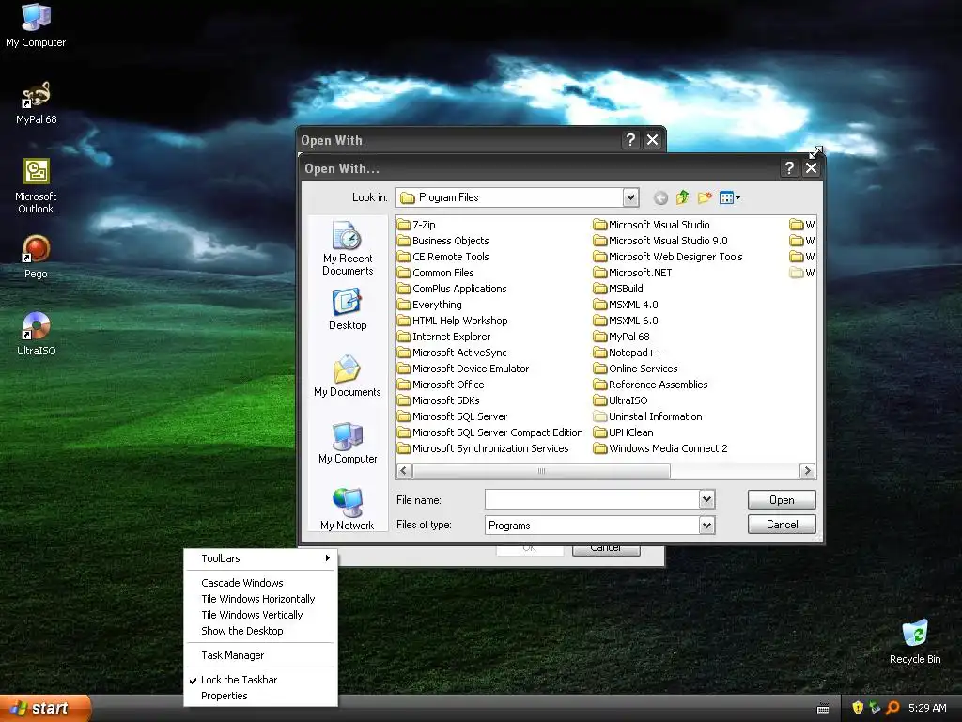This screenshot has width=962, height=722.
Task: Click the taskbar clock
Action: point(927,708)
